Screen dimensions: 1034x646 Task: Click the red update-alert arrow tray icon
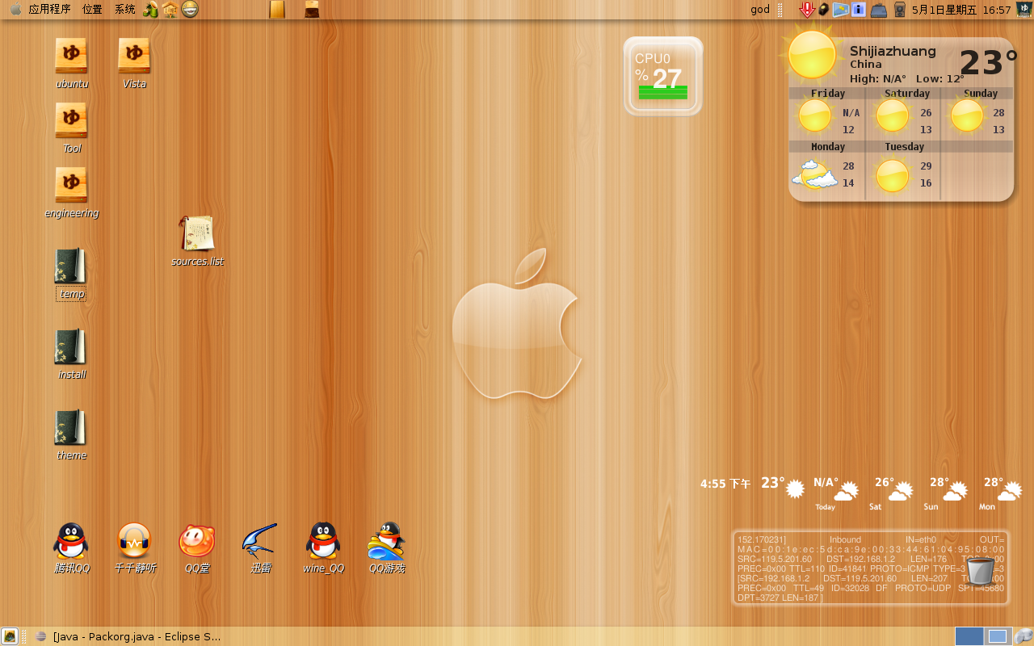[x=806, y=10]
